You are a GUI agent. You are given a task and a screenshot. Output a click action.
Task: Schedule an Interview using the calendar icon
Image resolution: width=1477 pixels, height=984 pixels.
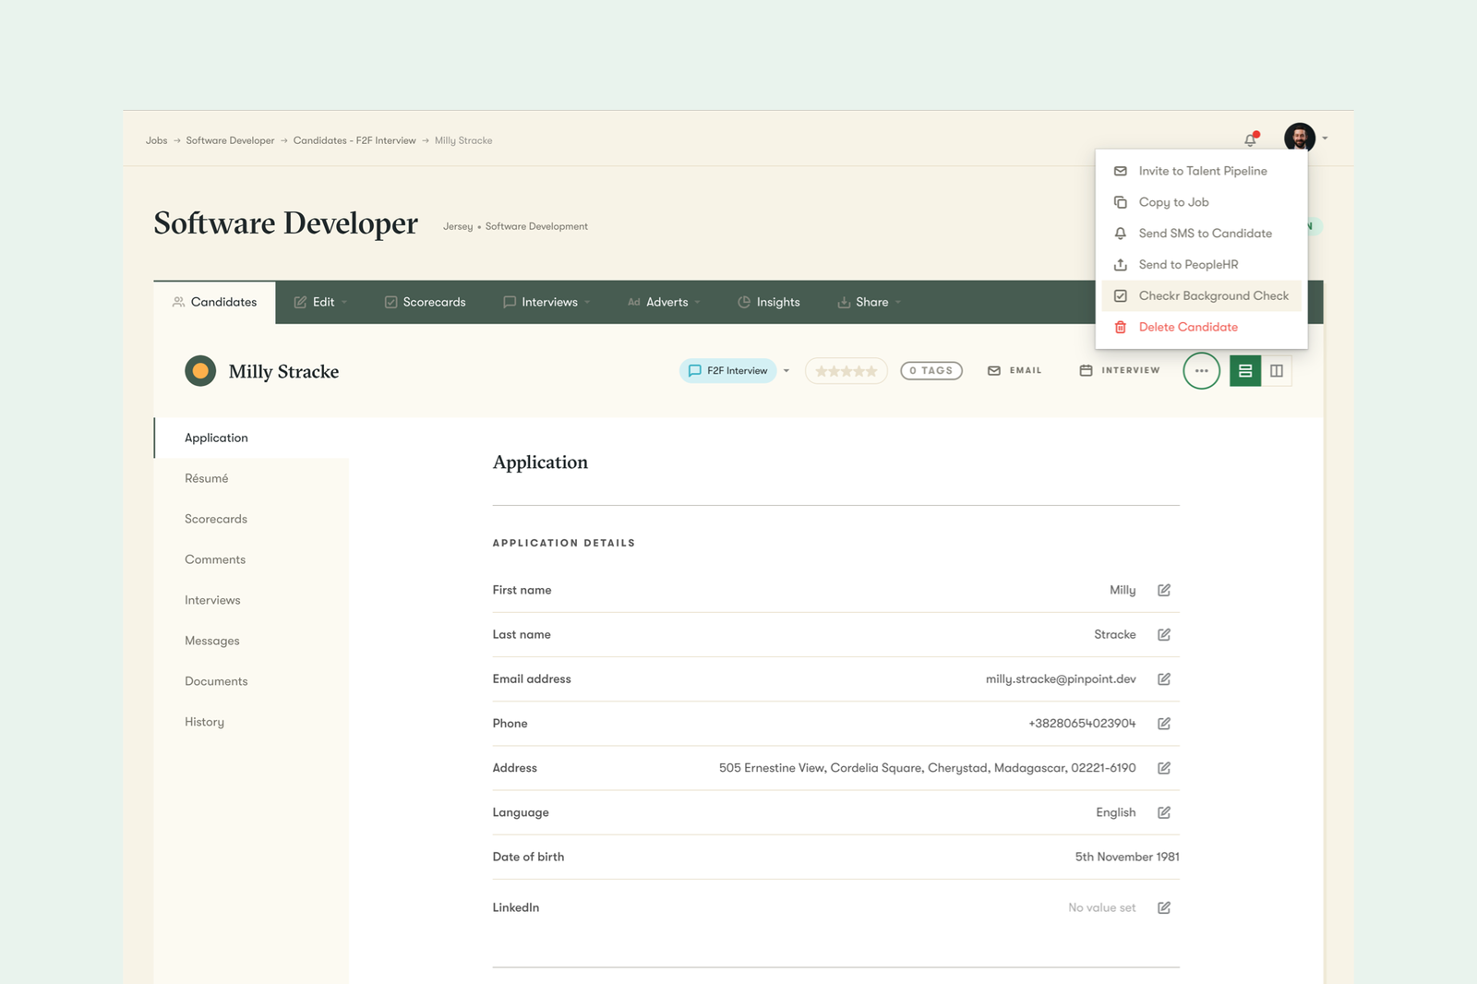click(1118, 370)
